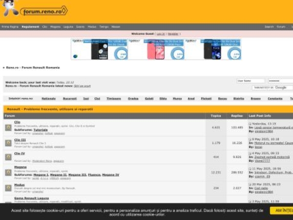The width and height of the screenshot is (293, 220).
Task: Open Prima Pagina in the navigation bar
Action: click(x=10, y=27)
